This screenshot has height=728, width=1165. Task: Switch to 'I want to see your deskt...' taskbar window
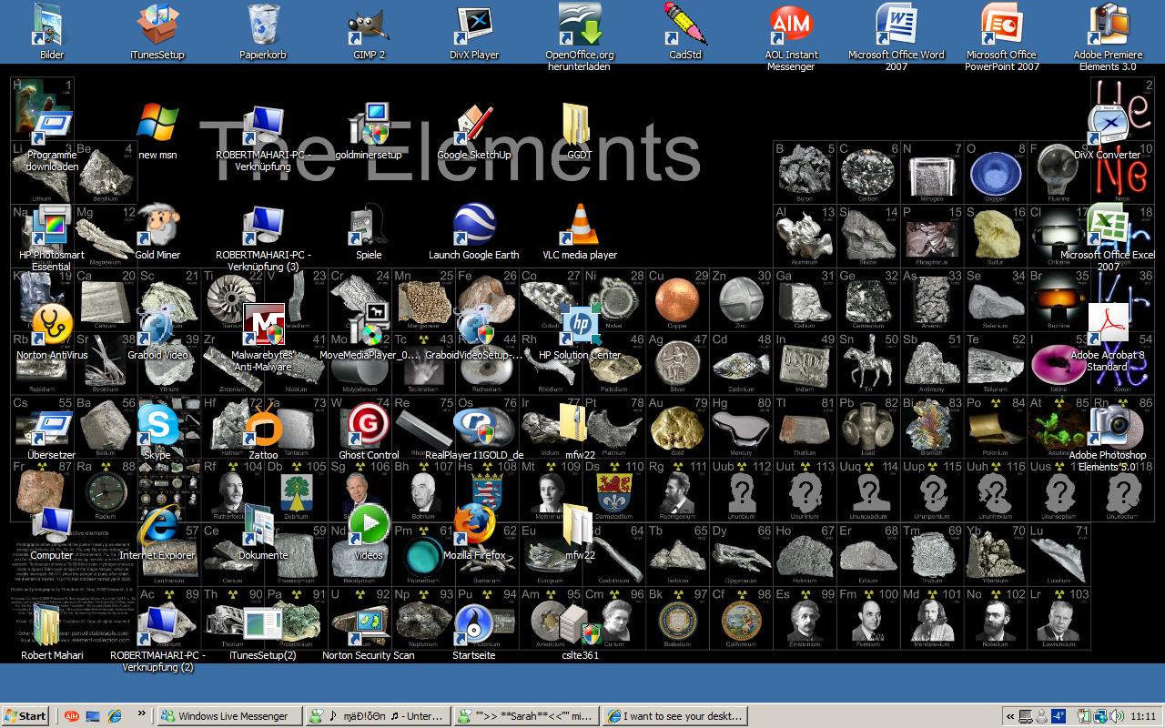[x=674, y=716]
